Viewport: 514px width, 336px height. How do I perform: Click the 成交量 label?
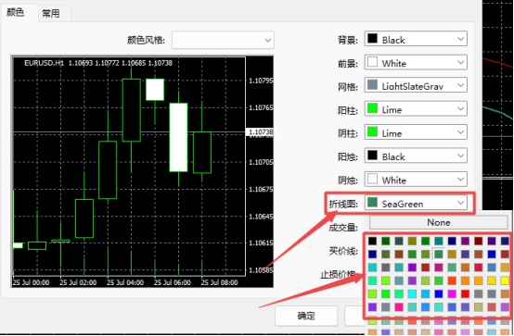[343, 228]
